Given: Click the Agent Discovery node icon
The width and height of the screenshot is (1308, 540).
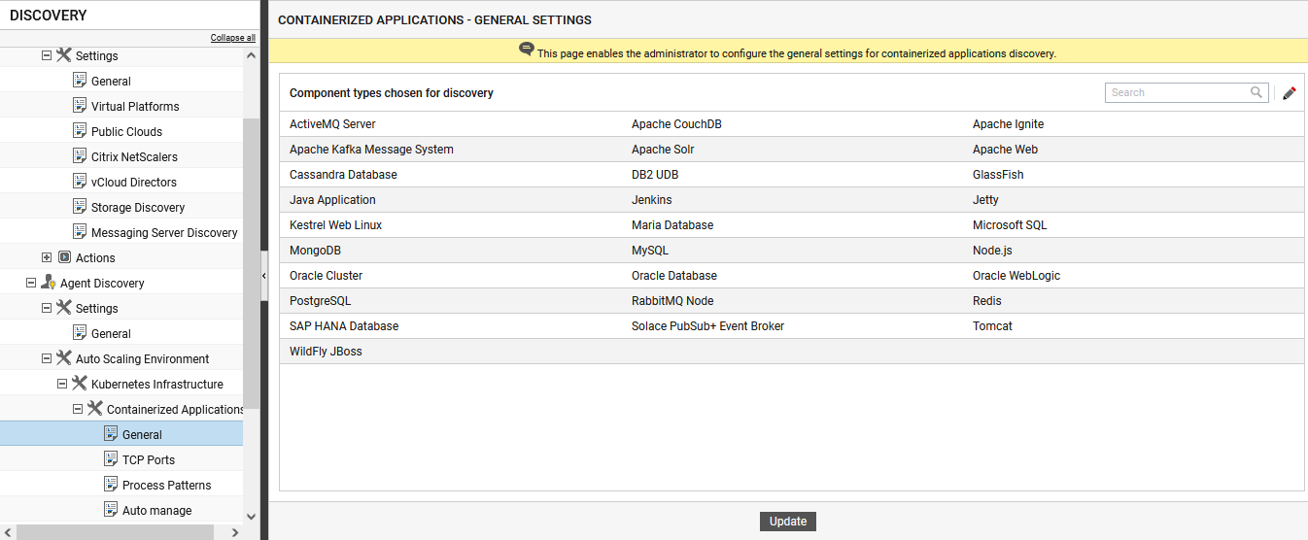Looking at the screenshot, I should coord(49,283).
